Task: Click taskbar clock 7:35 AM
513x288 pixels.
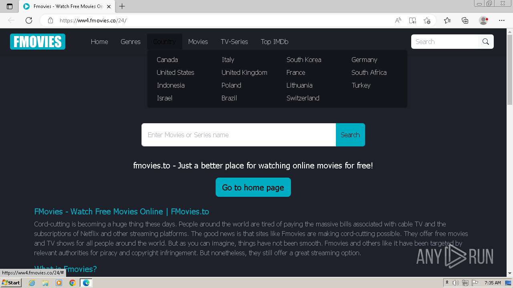Action: 493,283
